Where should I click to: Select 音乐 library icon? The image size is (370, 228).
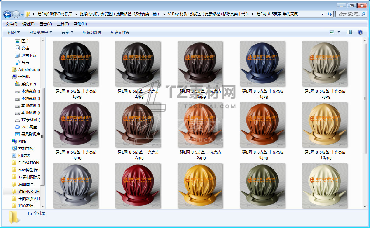click(17, 62)
